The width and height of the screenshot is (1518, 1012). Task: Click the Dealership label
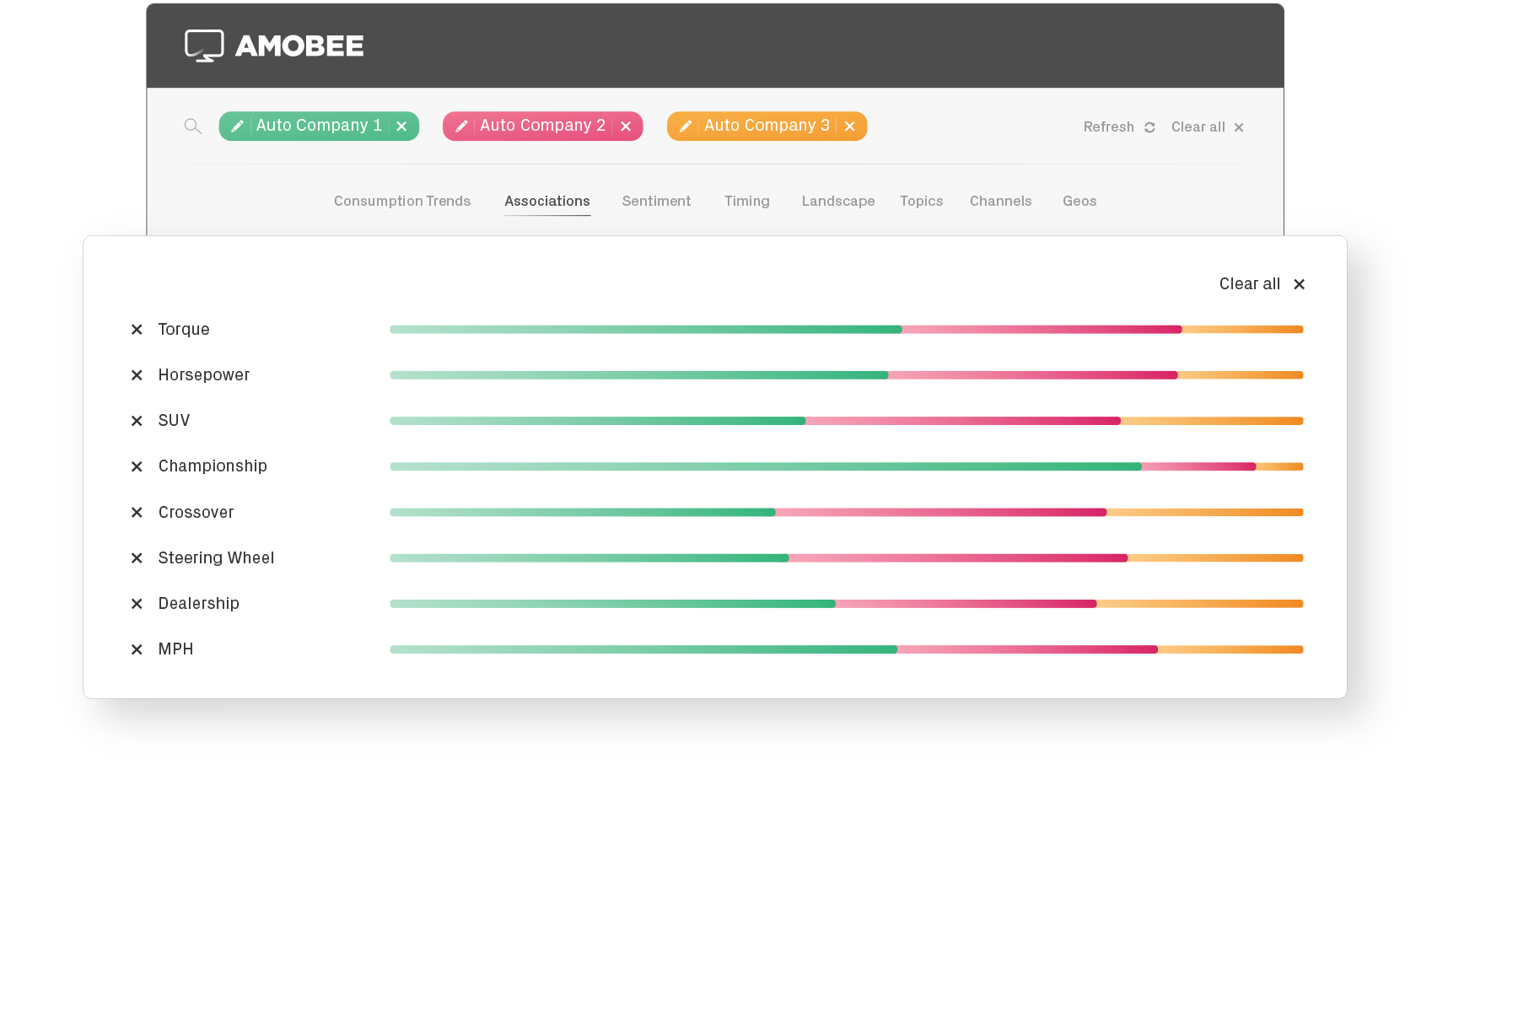pos(199,604)
